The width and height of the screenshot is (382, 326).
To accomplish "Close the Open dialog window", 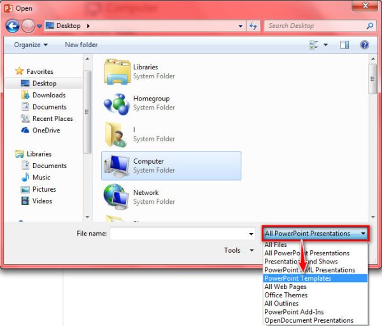I will coord(365,6).
